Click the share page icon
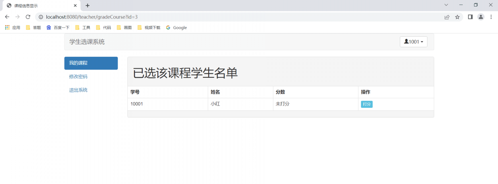This screenshot has width=498, height=184. pos(447,17)
